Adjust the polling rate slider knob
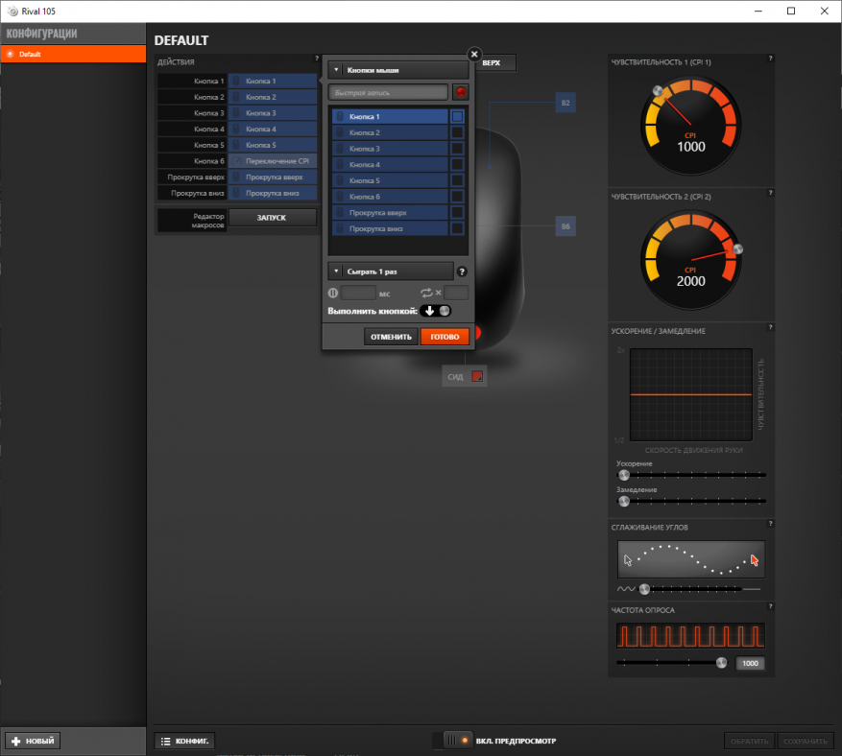This screenshot has width=842, height=756. 721,663
